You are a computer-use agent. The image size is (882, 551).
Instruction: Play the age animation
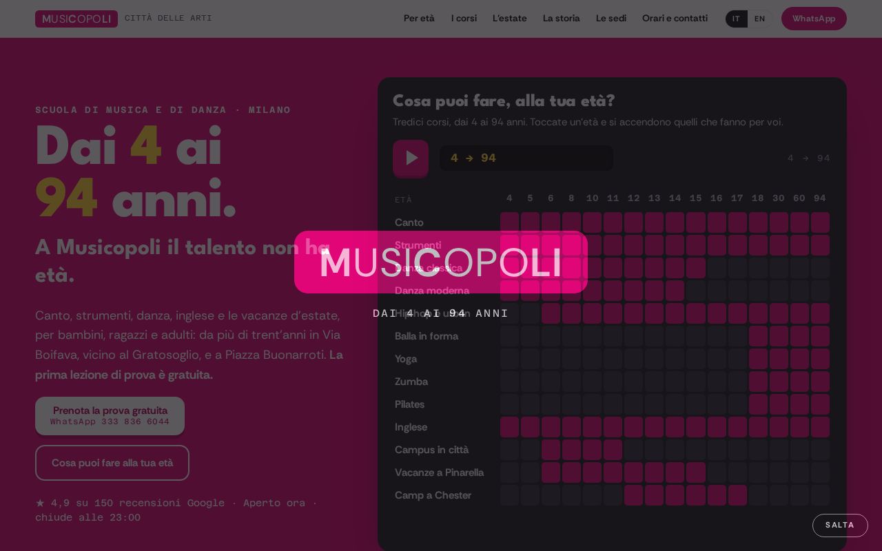(x=411, y=158)
